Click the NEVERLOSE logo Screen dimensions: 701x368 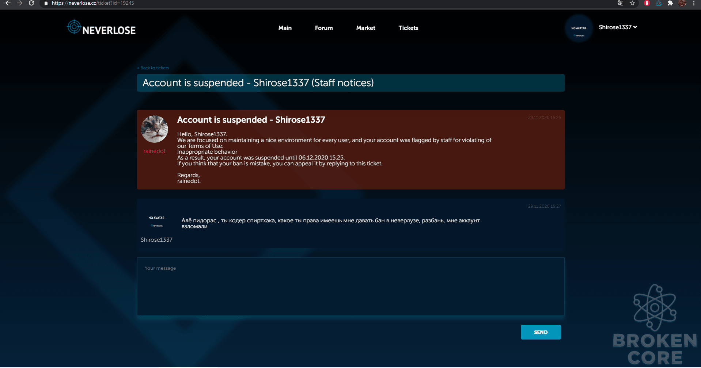(101, 28)
